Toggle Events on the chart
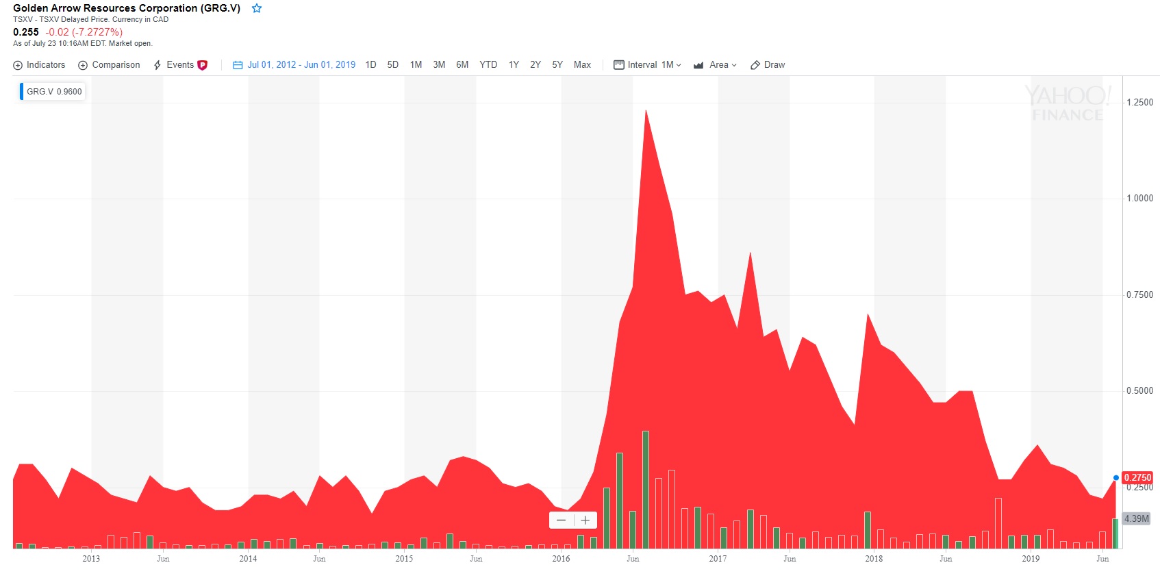The width and height of the screenshot is (1160, 578). pyautogui.click(x=180, y=65)
